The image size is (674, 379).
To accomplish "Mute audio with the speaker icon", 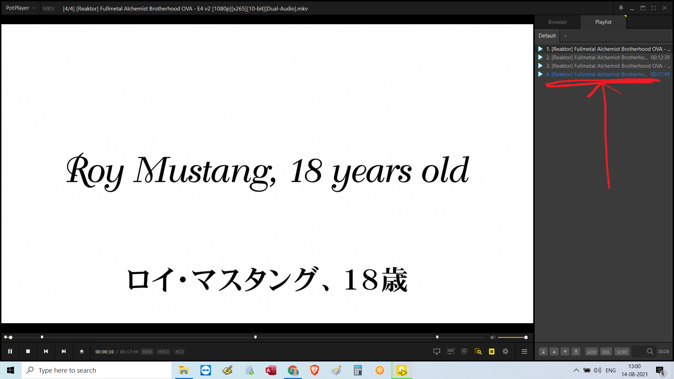I will click(493, 337).
